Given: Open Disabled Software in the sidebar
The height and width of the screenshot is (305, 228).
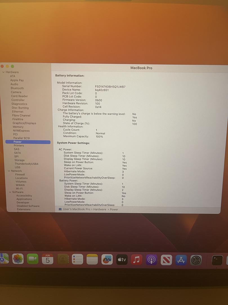Looking at the screenshot, I should tap(28, 206).
